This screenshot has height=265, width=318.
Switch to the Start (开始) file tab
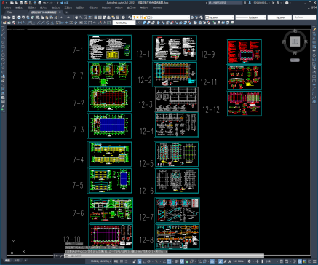(9, 12)
